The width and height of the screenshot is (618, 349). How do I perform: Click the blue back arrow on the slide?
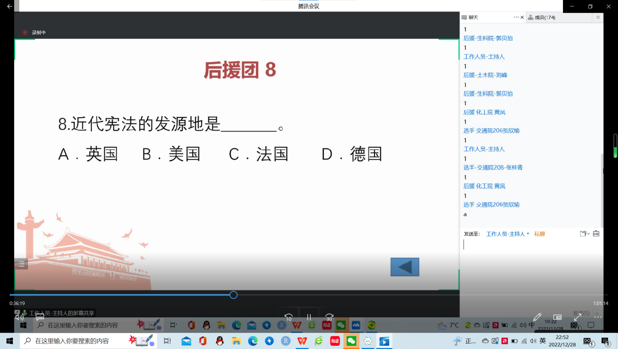click(x=404, y=267)
